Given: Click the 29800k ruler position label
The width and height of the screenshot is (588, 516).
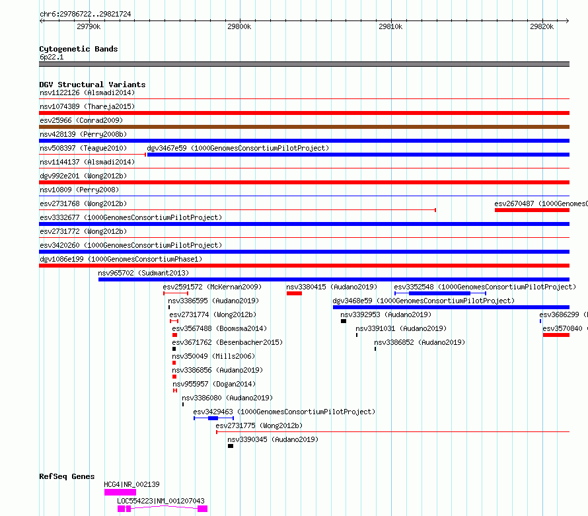Looking at the screenshot, I should coord(239,26).
